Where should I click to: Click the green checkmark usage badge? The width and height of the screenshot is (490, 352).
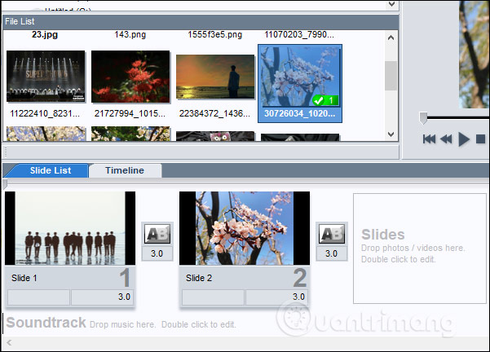point(325,100)
